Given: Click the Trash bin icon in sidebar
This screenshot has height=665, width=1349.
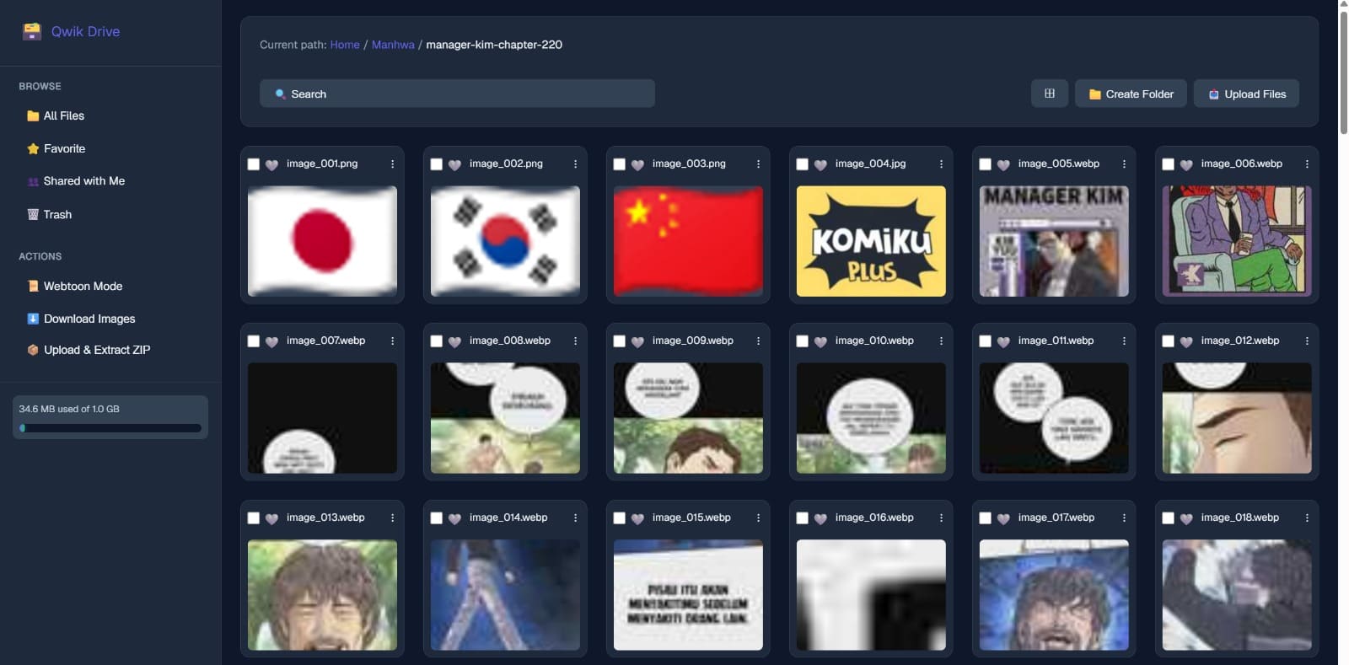Looking at the screenshot, I should click(x=33, y=215).
